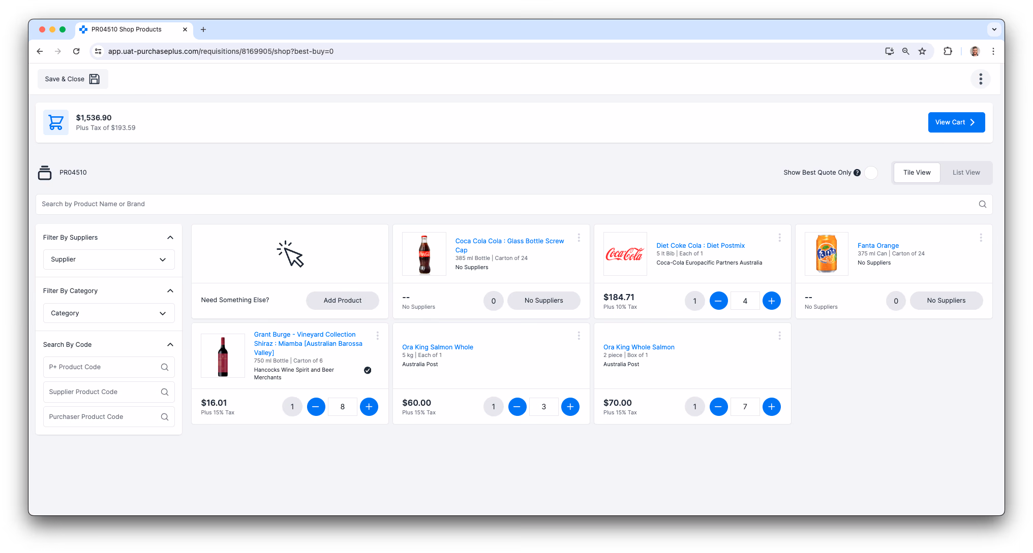1033x553 pixels.
Task: Click the Show Best Quote help icon
Action: [857, 173]
